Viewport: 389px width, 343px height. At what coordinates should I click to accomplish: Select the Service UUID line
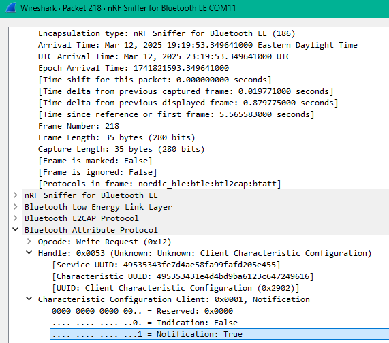(x=166, y=265)
